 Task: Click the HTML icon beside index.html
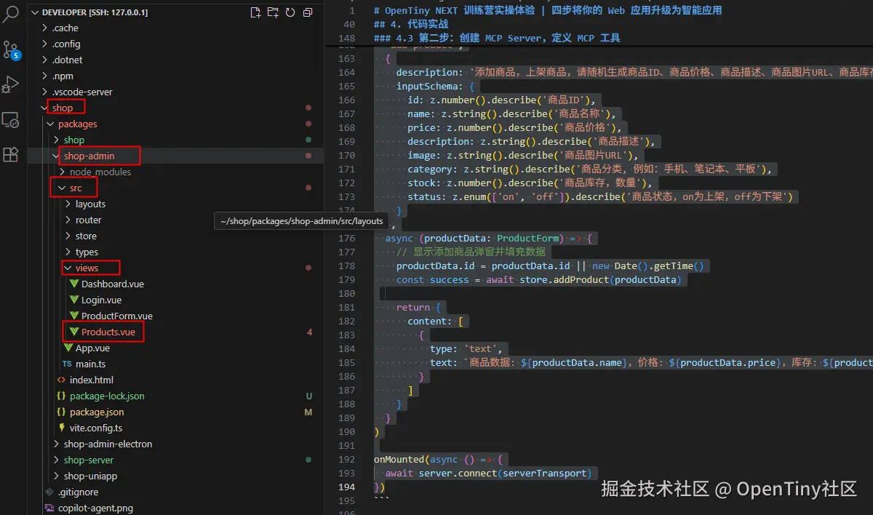click(x=62, y=380)
